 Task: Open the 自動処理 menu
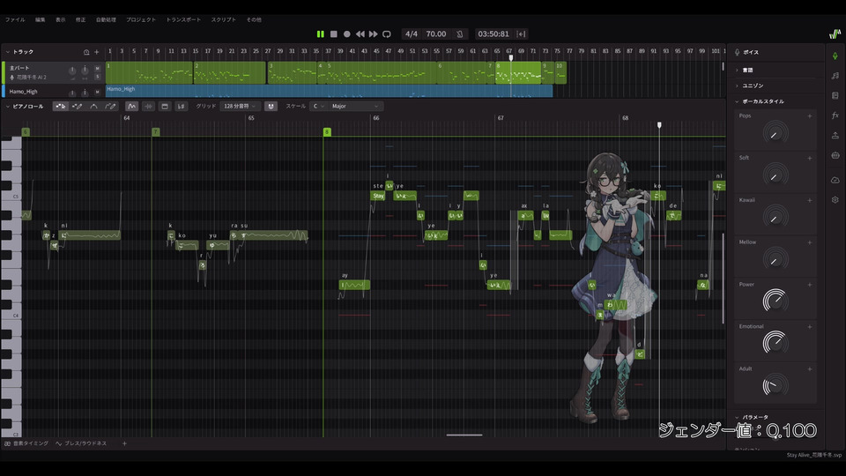point(106,19)
